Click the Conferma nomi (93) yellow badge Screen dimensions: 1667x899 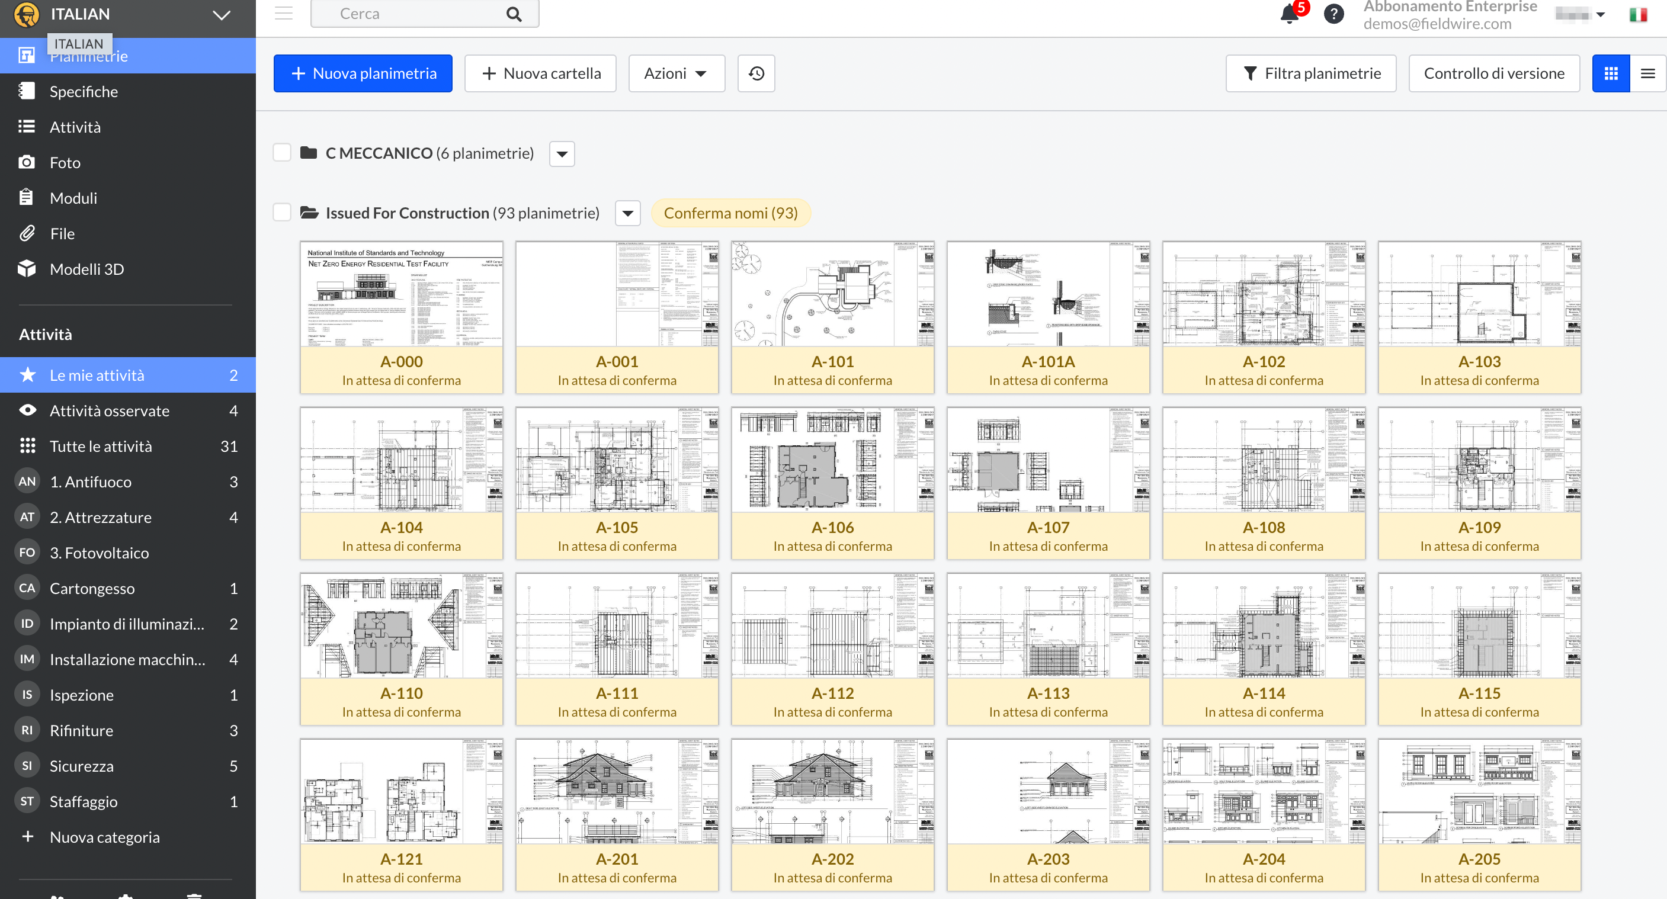[730, 213]
